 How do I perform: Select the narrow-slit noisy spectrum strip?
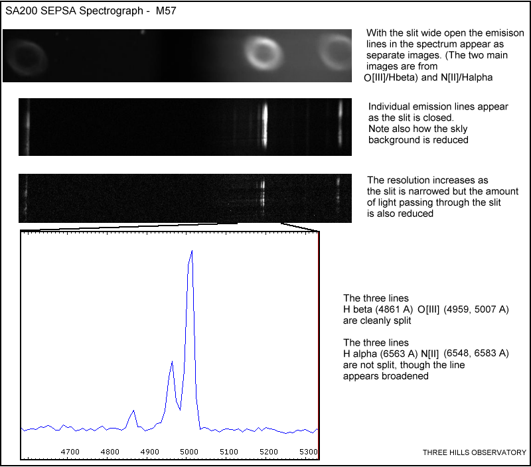point(185,198)
